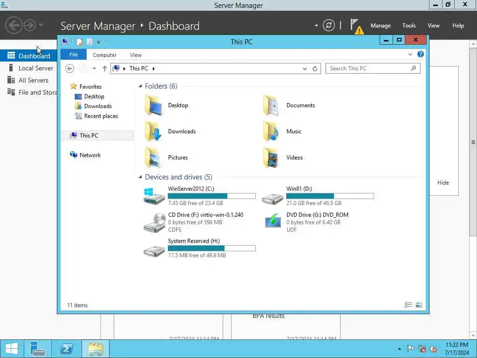
Task: Select Dashboard in Server Manager sidebar
Action: [x=28, y=56]
